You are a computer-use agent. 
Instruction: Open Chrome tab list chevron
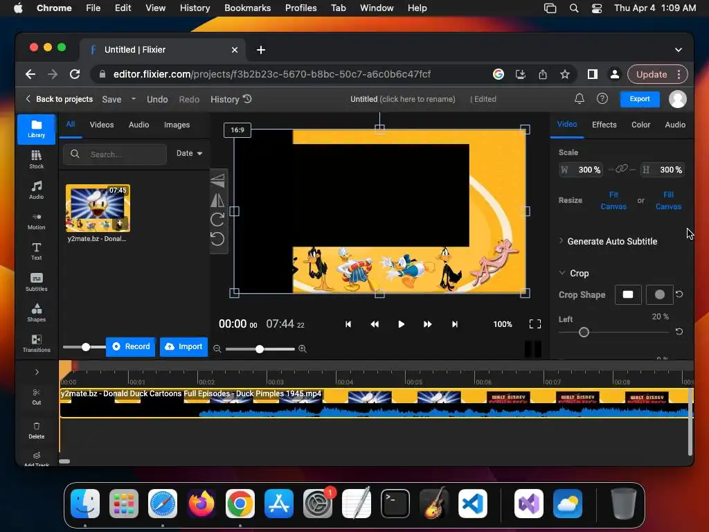click(679, 50)
